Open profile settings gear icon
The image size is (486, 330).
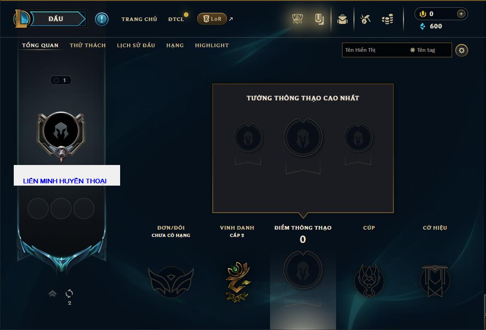pos(462,50)
